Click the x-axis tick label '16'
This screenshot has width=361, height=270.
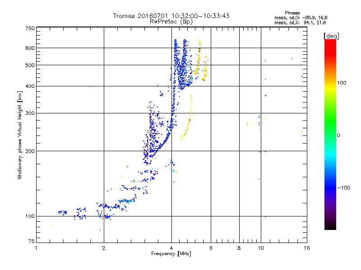307,248
